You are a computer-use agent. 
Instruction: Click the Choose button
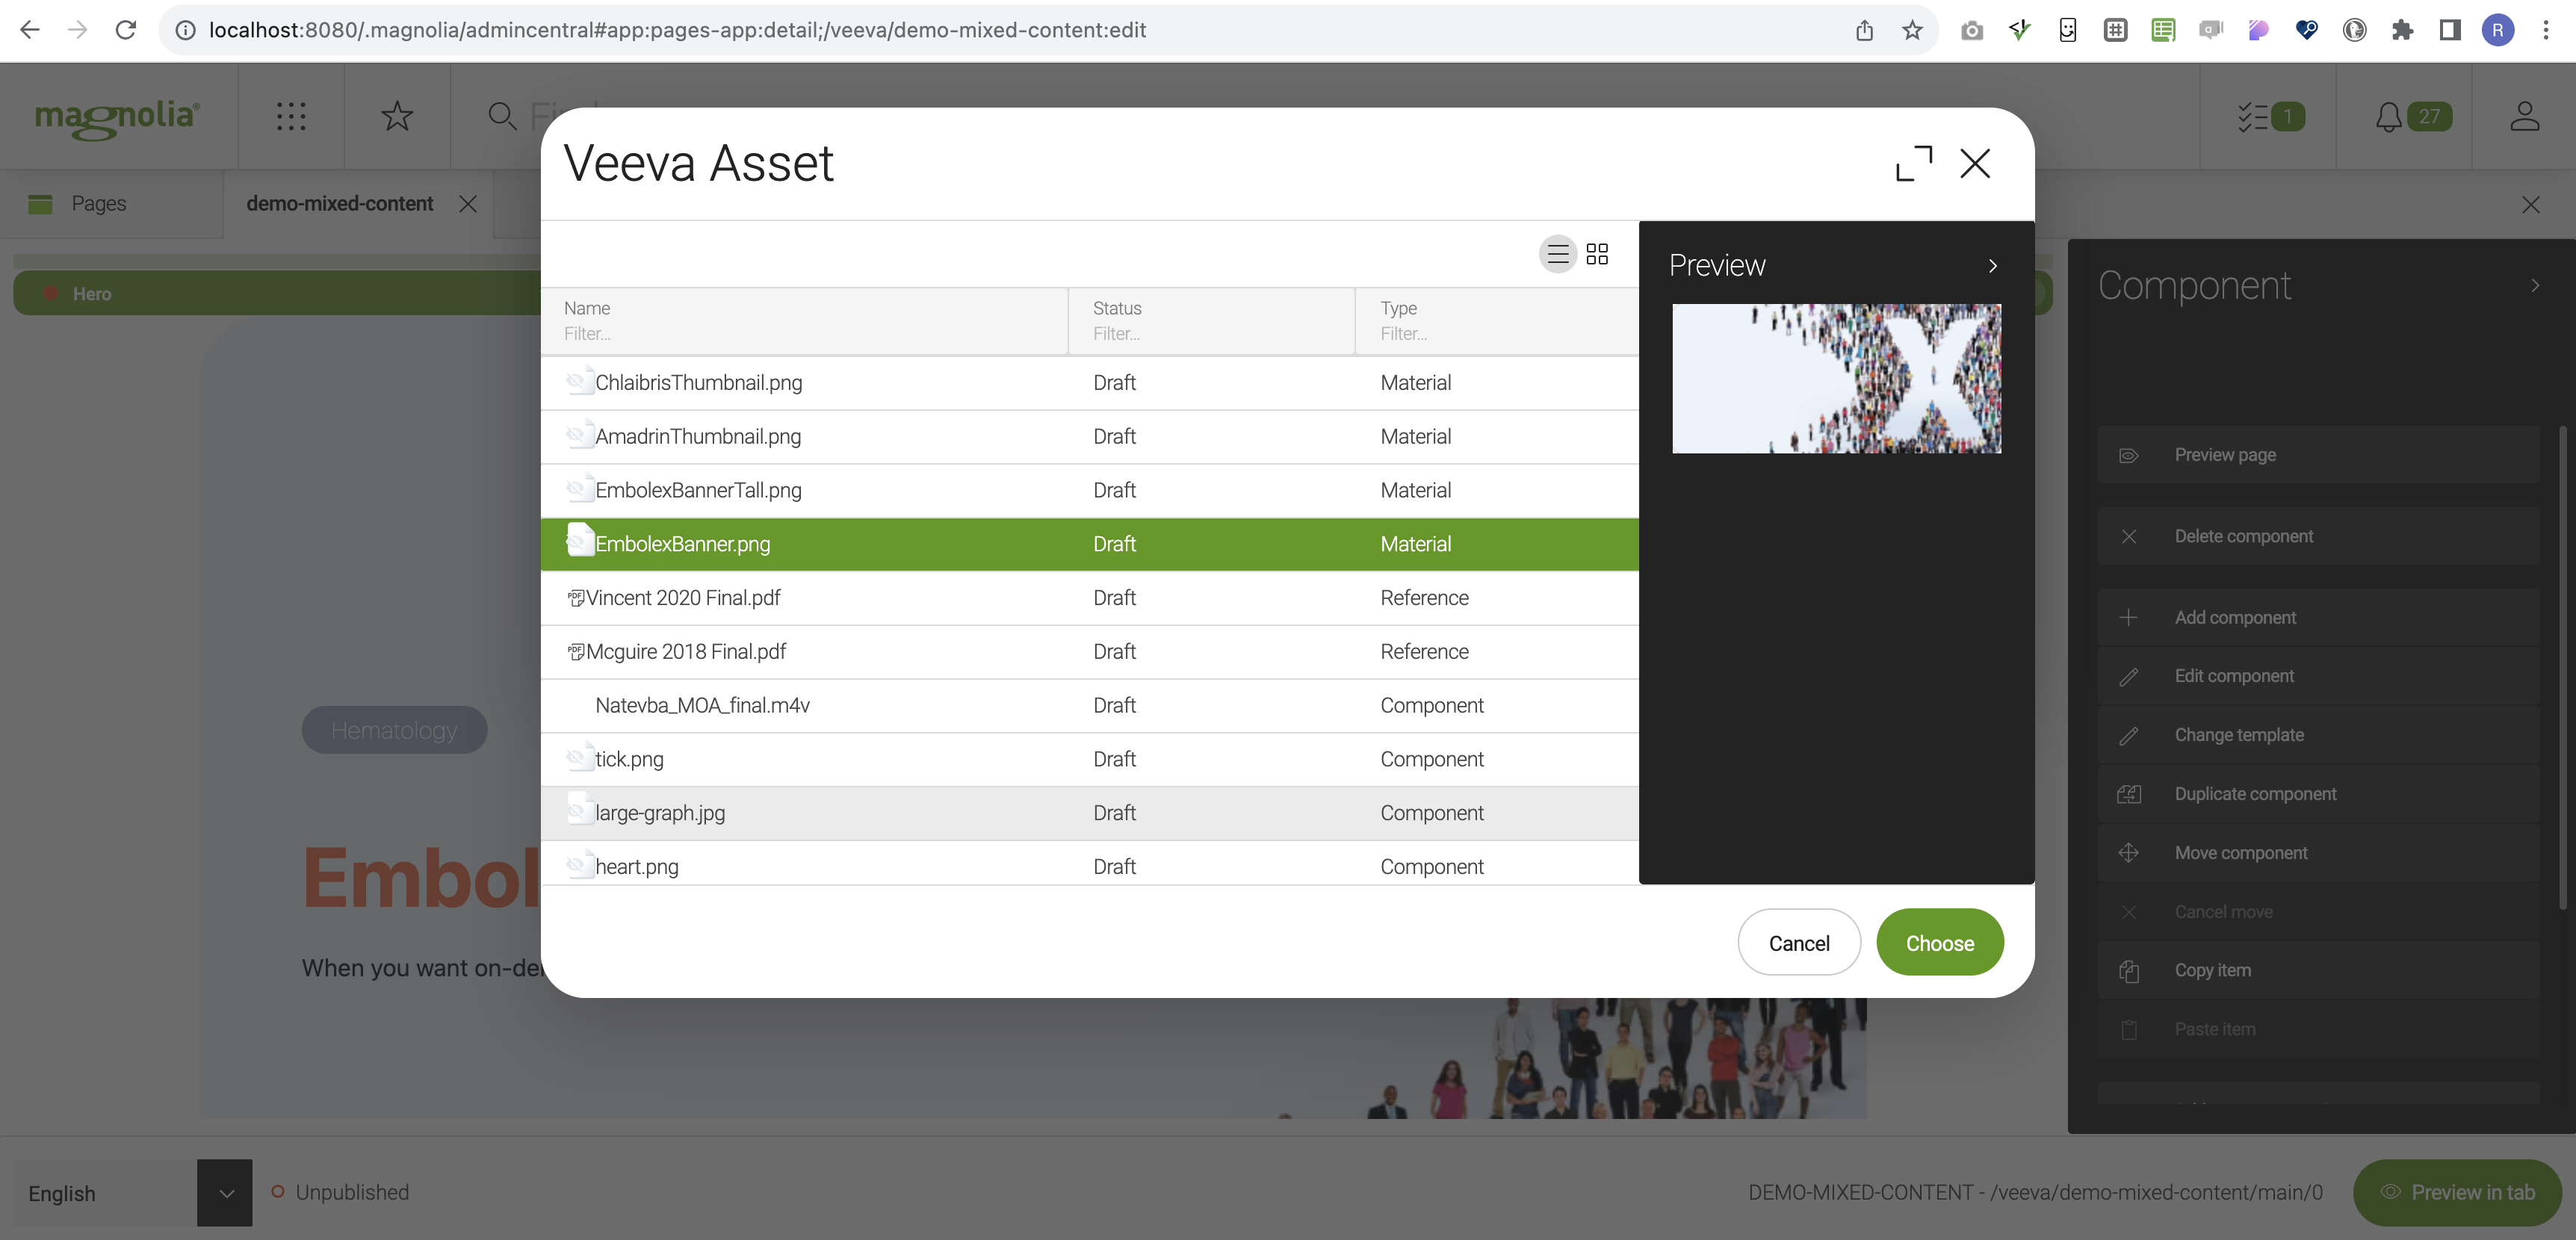(1940, 943)
